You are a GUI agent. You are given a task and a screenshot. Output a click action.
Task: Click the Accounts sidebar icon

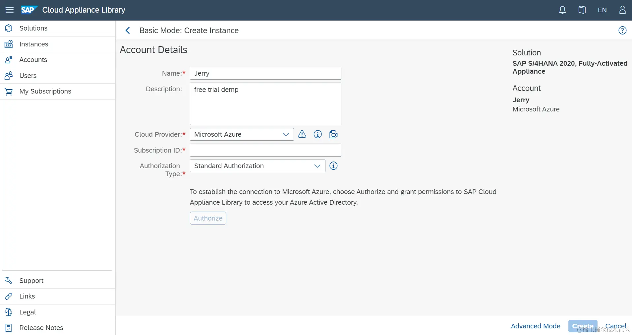pyautogui.click(x=9, y=60)
